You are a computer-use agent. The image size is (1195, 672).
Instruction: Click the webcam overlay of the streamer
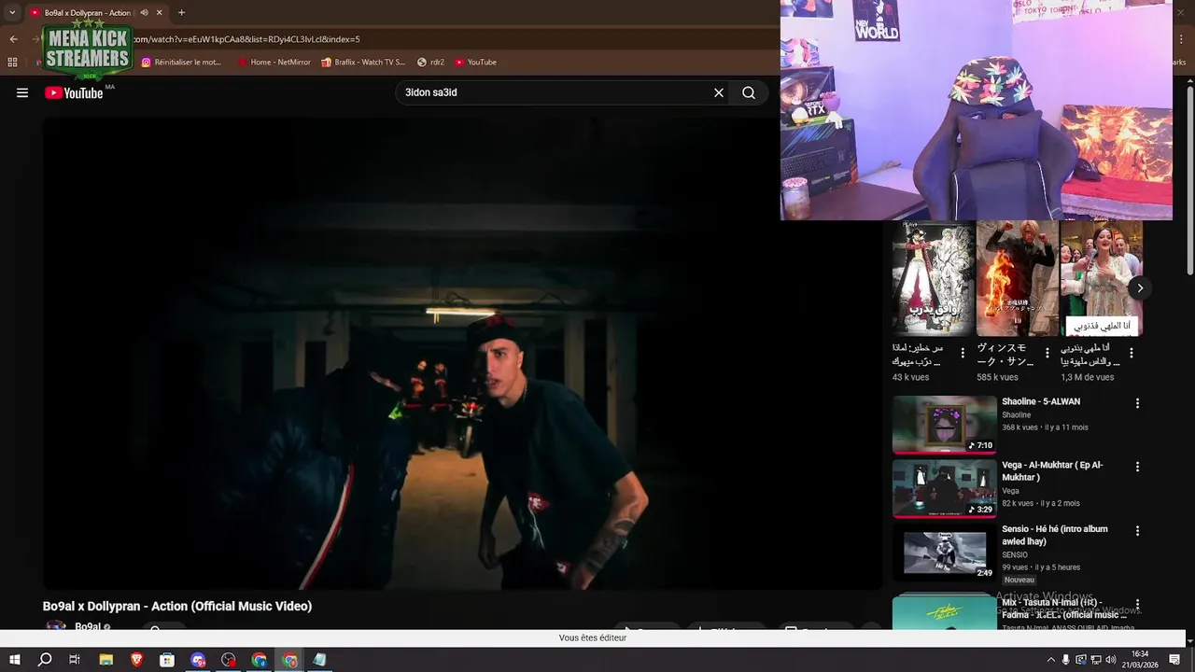tap(977, 110)
